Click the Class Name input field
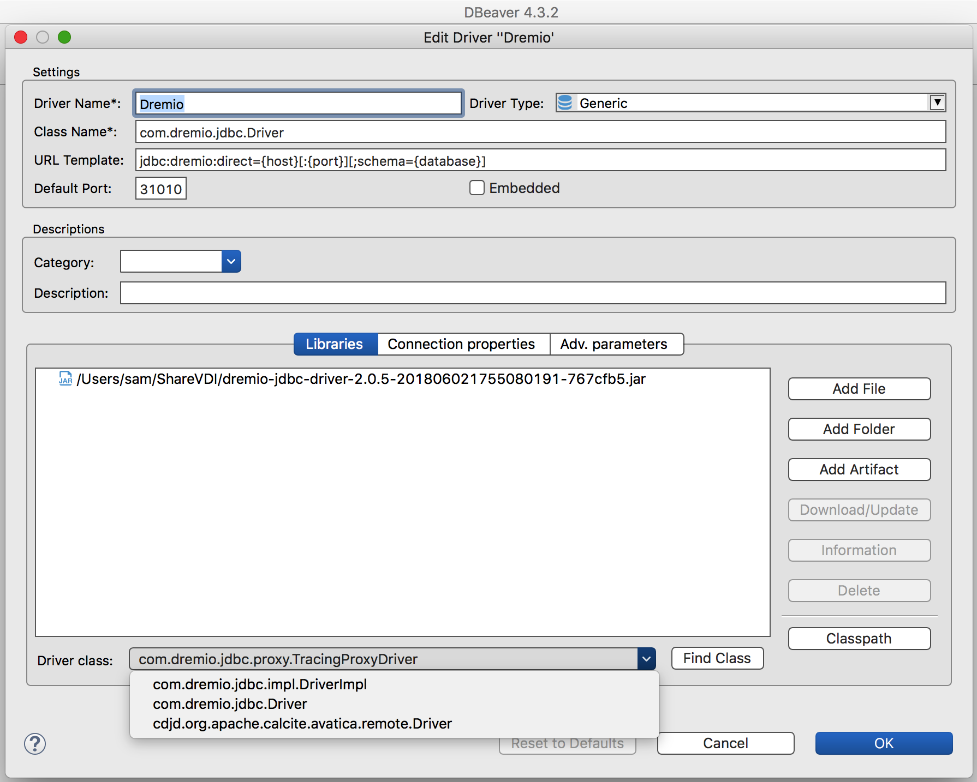This screenshot has width=977, height=782. 540,132
